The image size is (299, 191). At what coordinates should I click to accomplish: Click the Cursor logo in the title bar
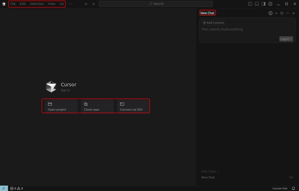pos(4,4)
